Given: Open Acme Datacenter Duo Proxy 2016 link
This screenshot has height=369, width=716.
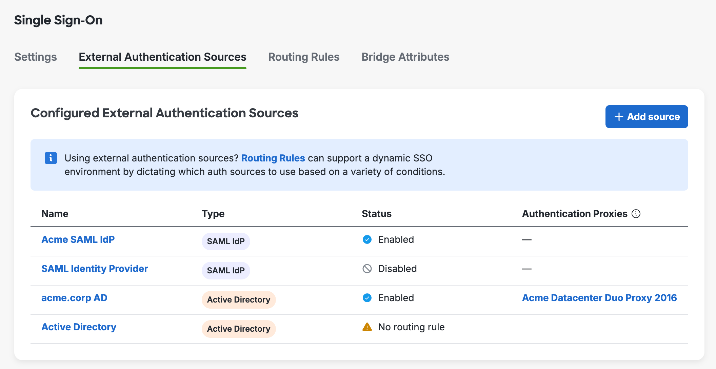Looking at the screenshot, I should [599, 298].
